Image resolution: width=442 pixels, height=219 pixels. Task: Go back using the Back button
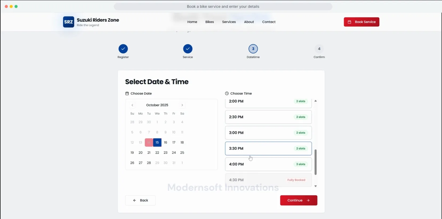click(x=140, y=200)
